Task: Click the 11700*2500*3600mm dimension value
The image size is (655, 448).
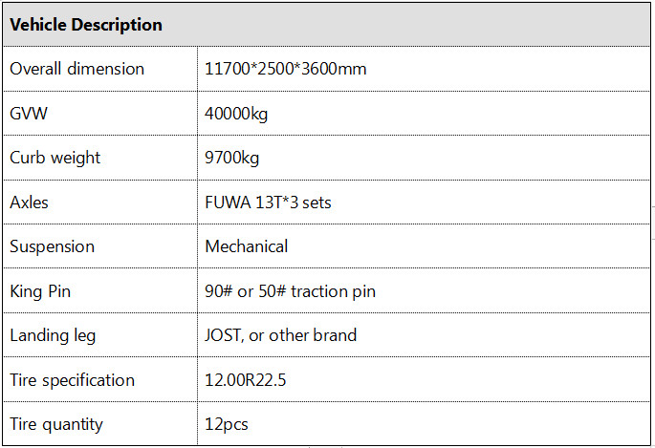Action: (x=286, y=69)
